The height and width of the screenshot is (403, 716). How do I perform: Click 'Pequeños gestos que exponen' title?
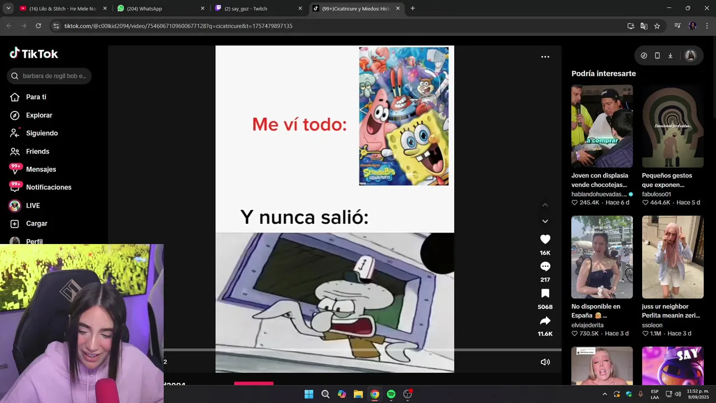[x=667, y=180]
